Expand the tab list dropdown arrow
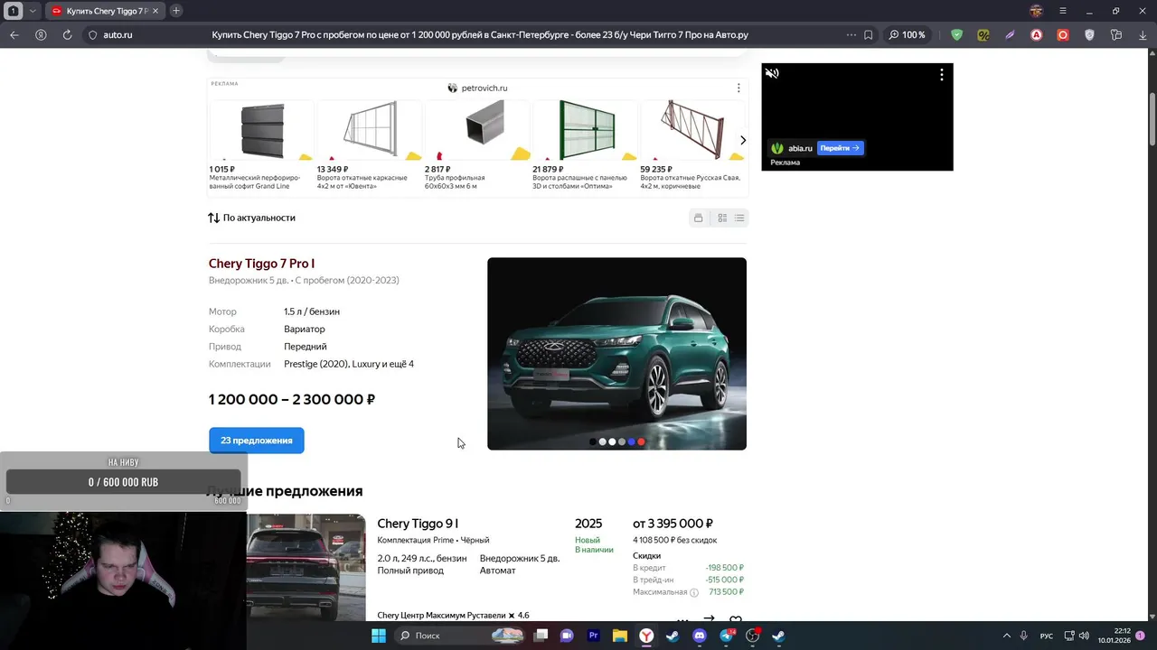 [33, 11]
